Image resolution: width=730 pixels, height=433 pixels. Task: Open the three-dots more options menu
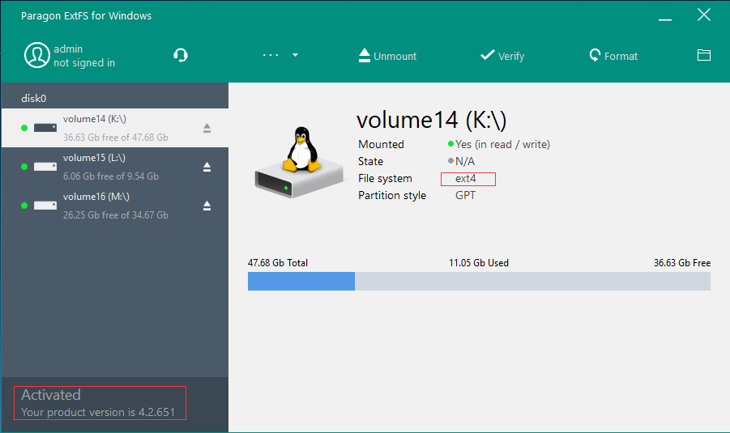pyautogui.click(x=271, y=55)
